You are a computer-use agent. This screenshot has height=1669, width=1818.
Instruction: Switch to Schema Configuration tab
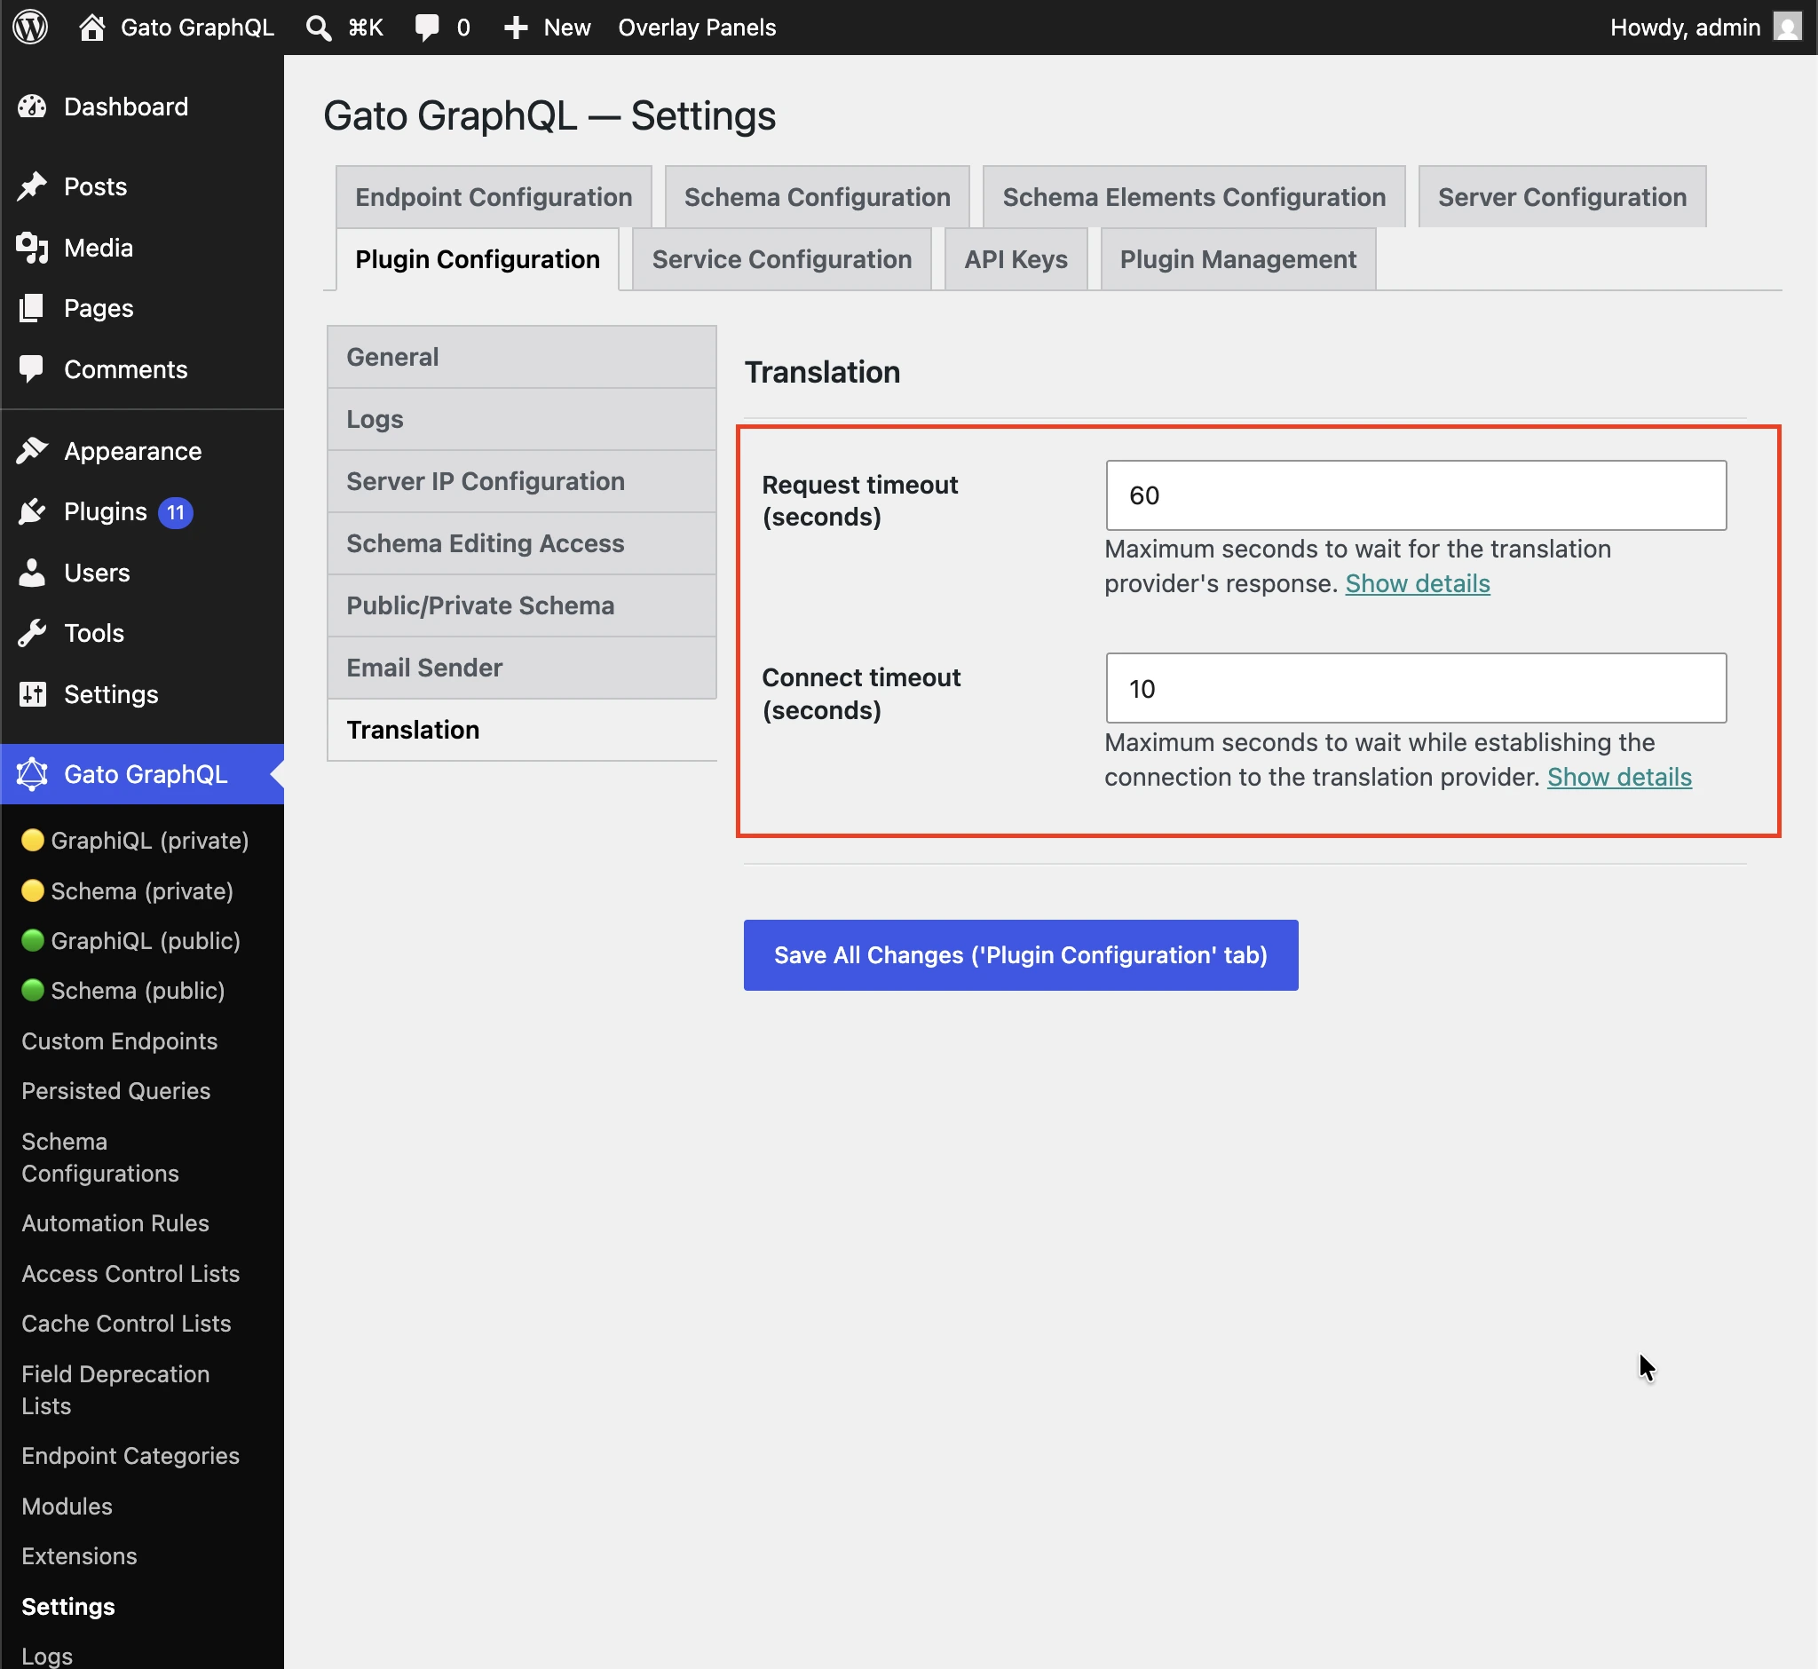pos(818,197)
